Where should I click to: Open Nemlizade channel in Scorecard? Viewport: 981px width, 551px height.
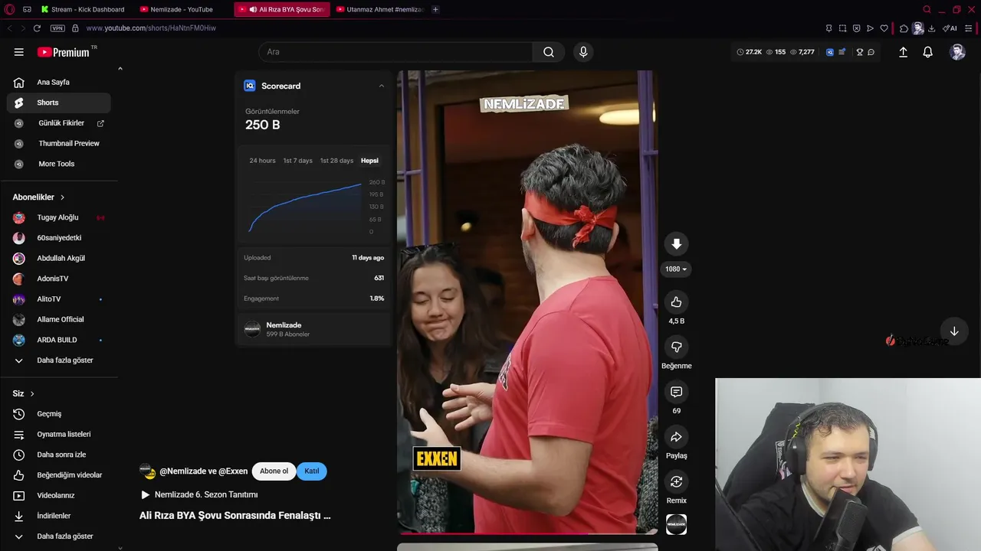tap(313, 329)
